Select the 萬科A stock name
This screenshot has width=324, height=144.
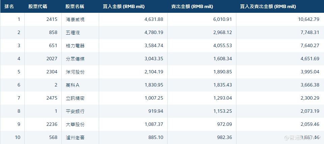(73, 85)
